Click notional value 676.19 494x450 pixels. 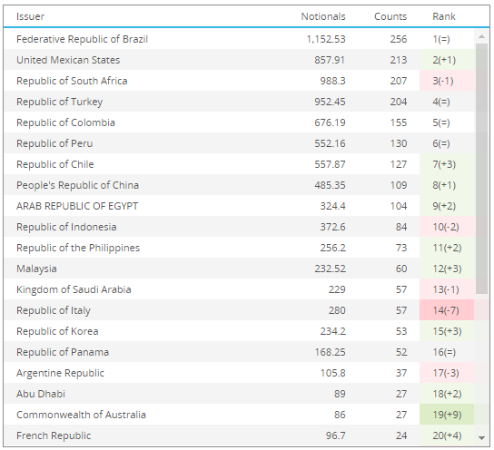coord(330,122)
